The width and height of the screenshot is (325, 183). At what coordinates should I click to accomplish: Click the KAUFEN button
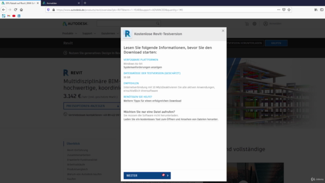click(x=276, y=43)
